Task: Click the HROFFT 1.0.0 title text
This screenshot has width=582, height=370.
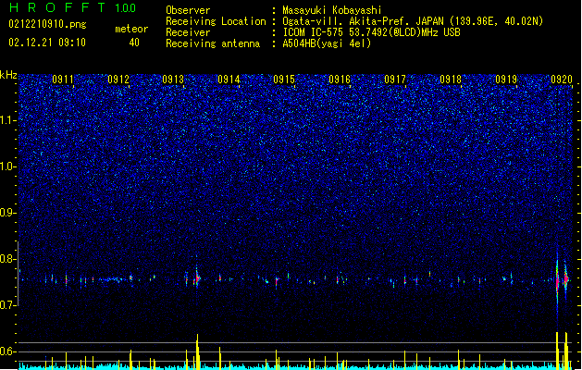Action: click(x=73, y=7)
